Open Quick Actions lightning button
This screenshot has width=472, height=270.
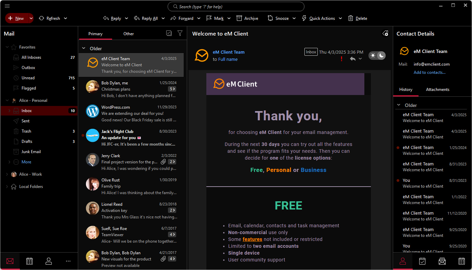coord(318,18)
